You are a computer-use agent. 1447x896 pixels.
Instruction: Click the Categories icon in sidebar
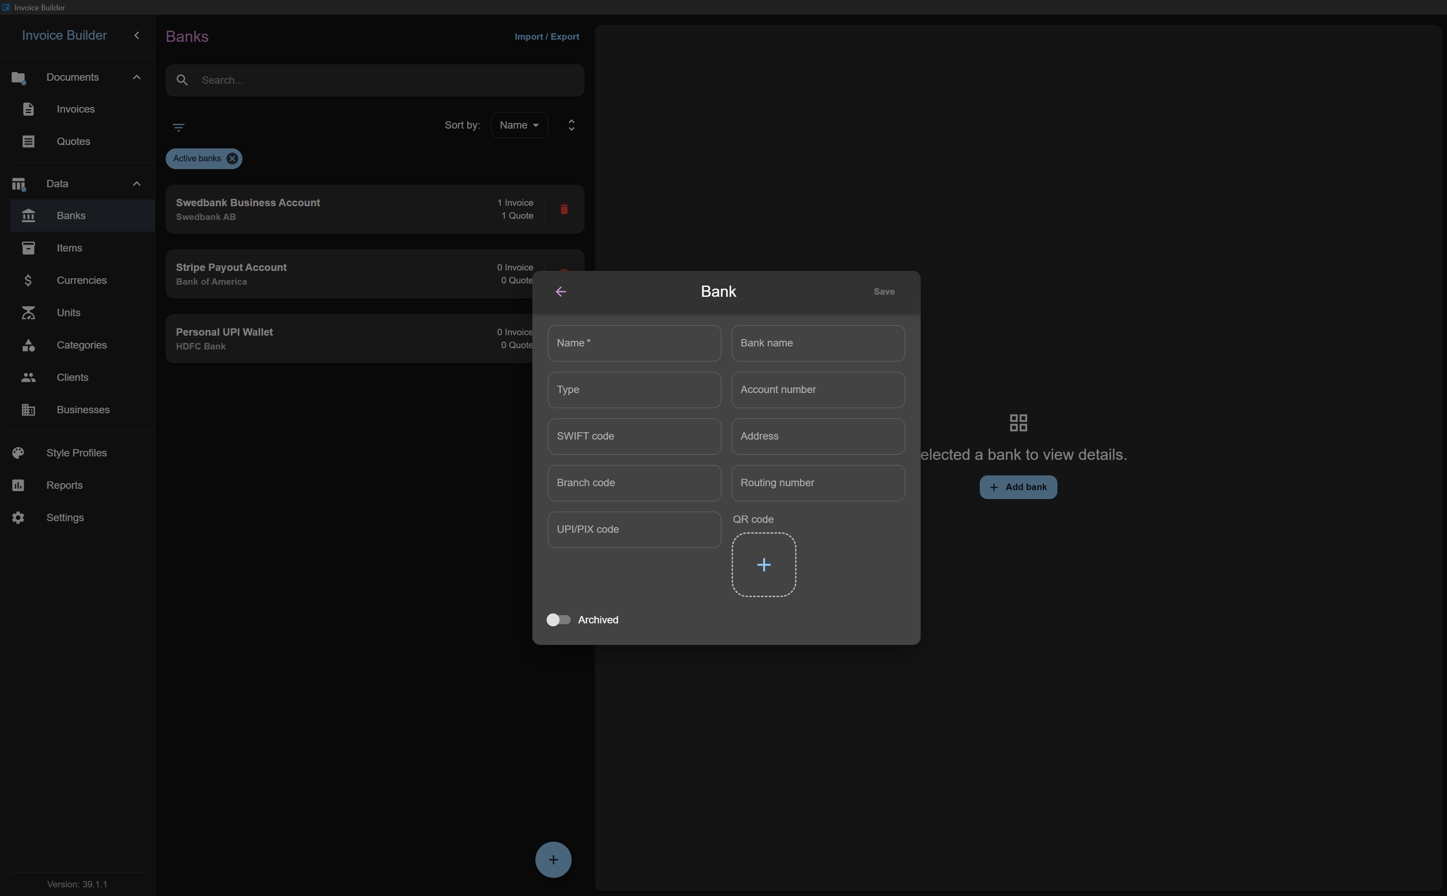[x=28, y=346]
